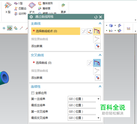Open the 第一主线串 continuity dropdown

(x=84, y=99)
